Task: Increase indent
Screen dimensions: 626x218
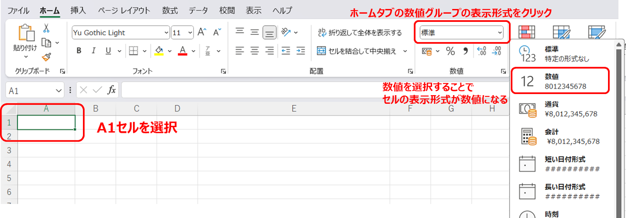Action: point(301,51)
